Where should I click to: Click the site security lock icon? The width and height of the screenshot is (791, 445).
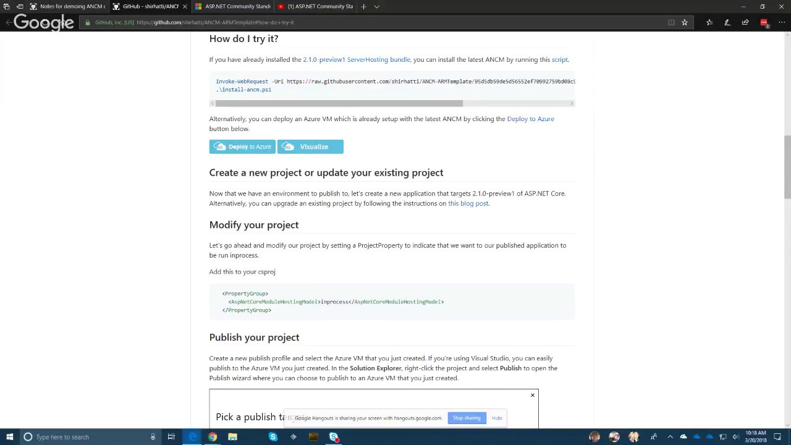pos(88,22)
